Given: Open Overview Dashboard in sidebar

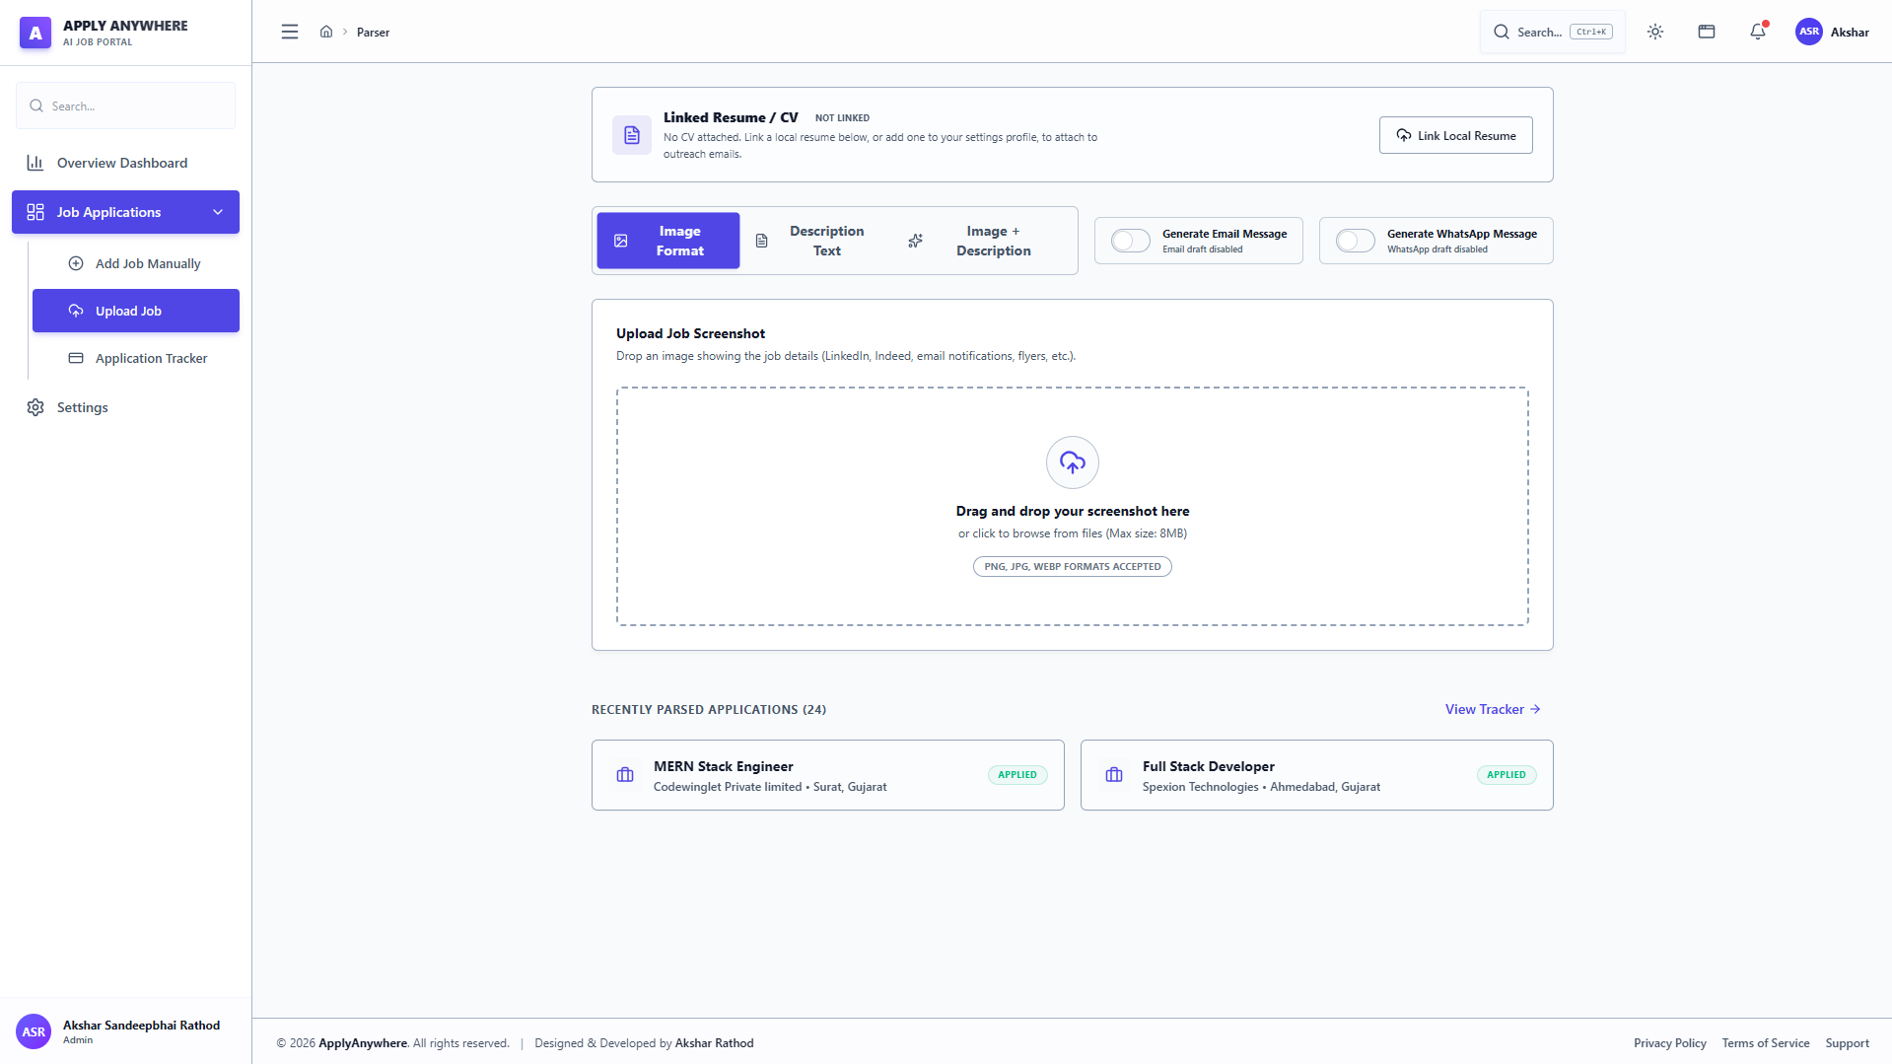Looking at the screenshot, I should pyautogui.click(x=125, y=163).
